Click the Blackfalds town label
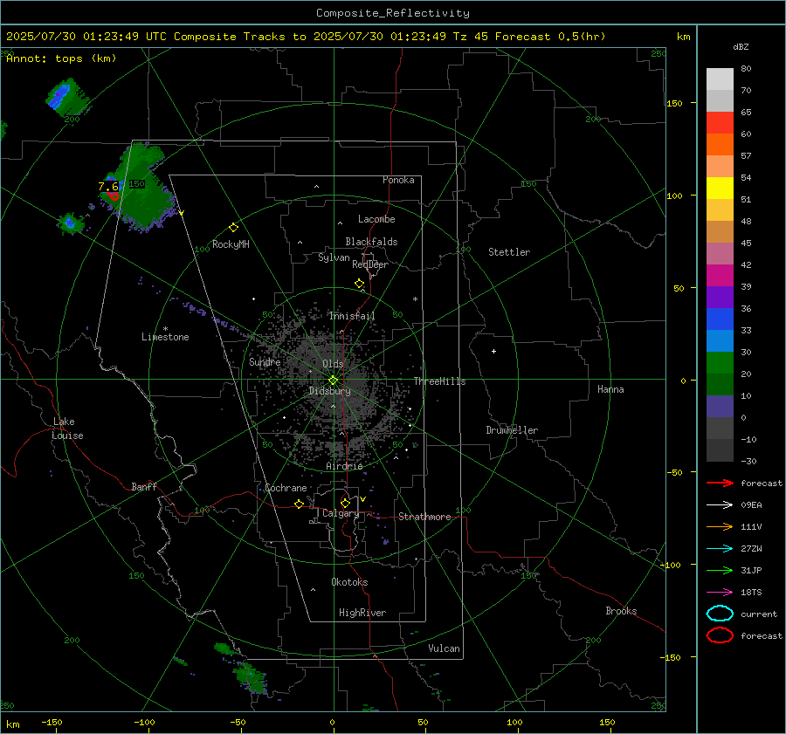This screenshot has height=734, width=786. click(x=371, y=242)
